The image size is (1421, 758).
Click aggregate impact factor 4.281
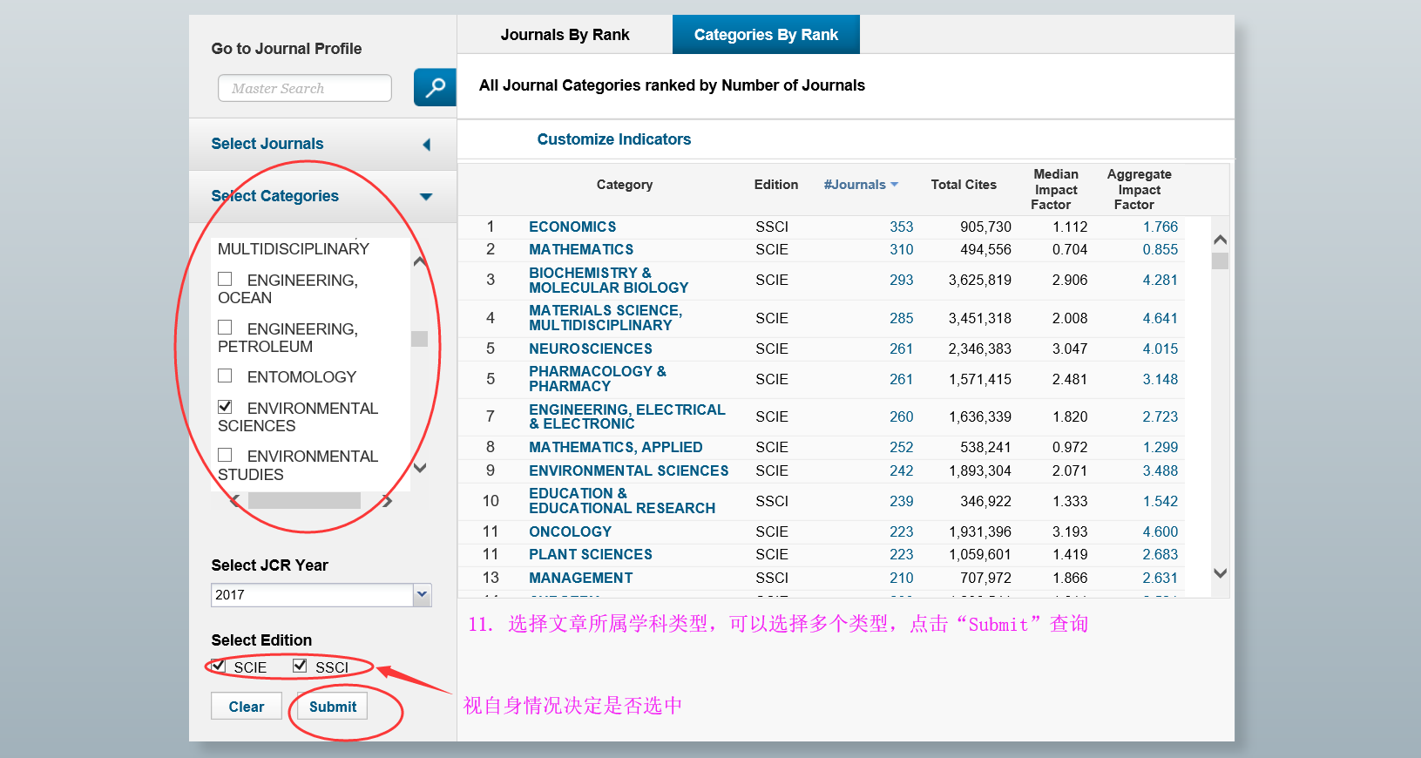pyautogui.click(x=1160, y=280)
